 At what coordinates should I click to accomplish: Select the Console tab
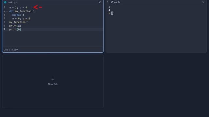click(x=116, y=2)
